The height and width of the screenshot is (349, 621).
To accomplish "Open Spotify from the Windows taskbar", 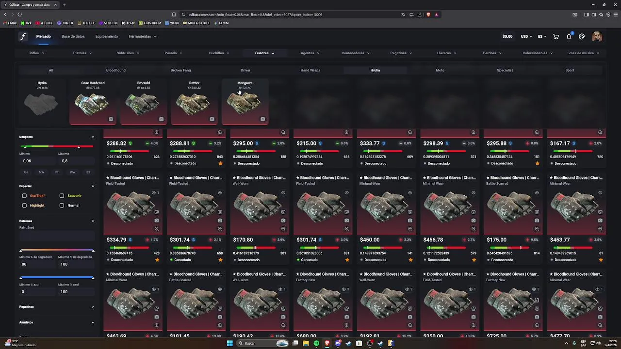I will (316, 343).
